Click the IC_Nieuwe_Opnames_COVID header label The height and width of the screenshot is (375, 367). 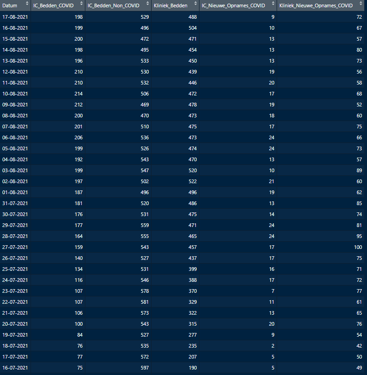[233, 5]
